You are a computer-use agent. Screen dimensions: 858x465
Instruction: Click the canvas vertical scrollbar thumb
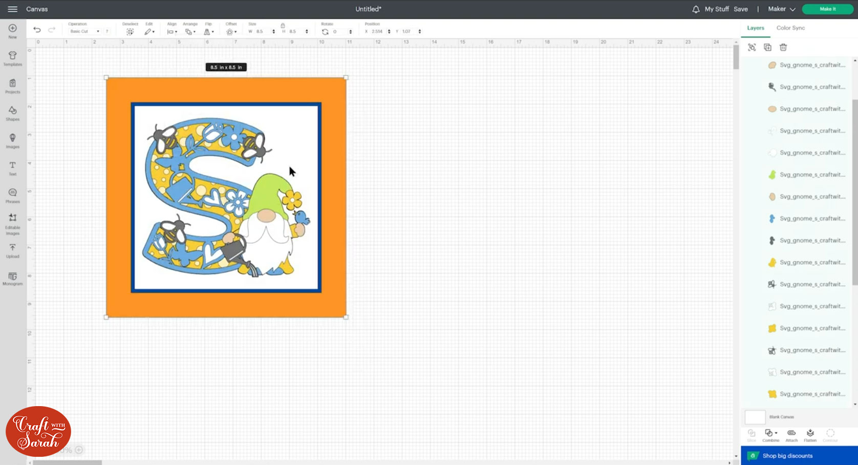point(736,56)
